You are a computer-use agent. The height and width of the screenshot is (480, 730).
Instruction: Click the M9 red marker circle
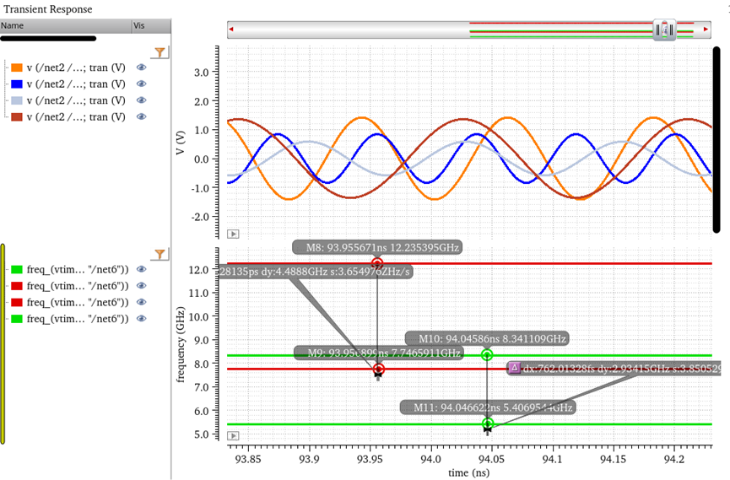pos(379,369)
